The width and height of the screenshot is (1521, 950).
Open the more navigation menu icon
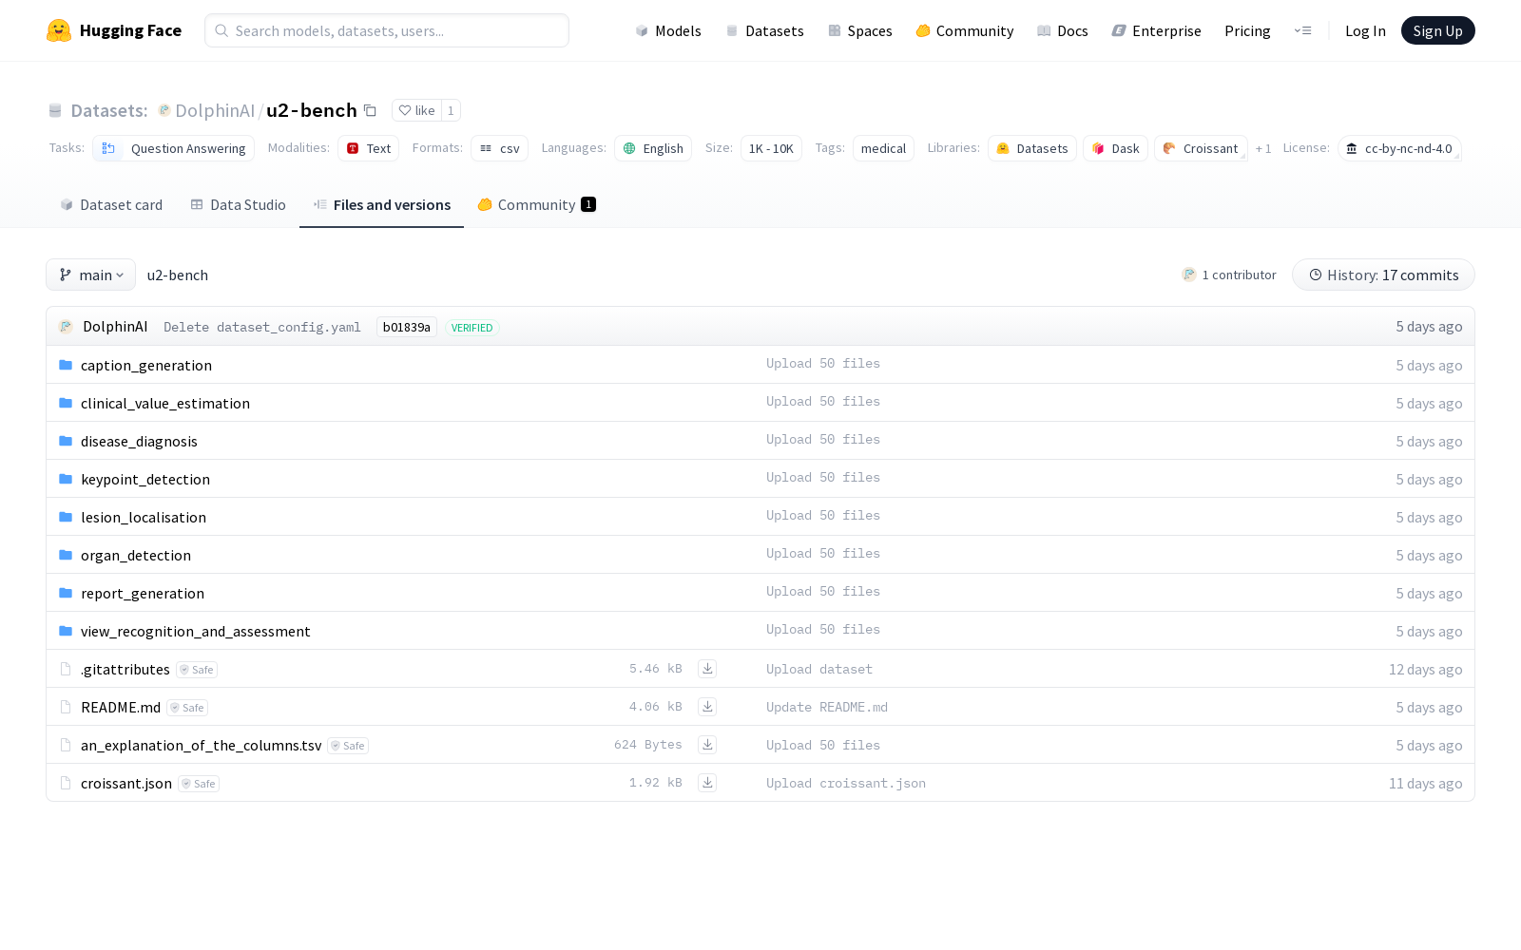click(x=1302, y=30)
